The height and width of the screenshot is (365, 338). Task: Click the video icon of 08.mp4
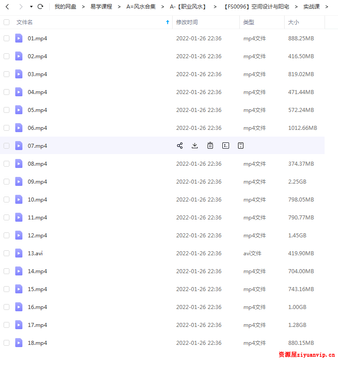[19, 163]
